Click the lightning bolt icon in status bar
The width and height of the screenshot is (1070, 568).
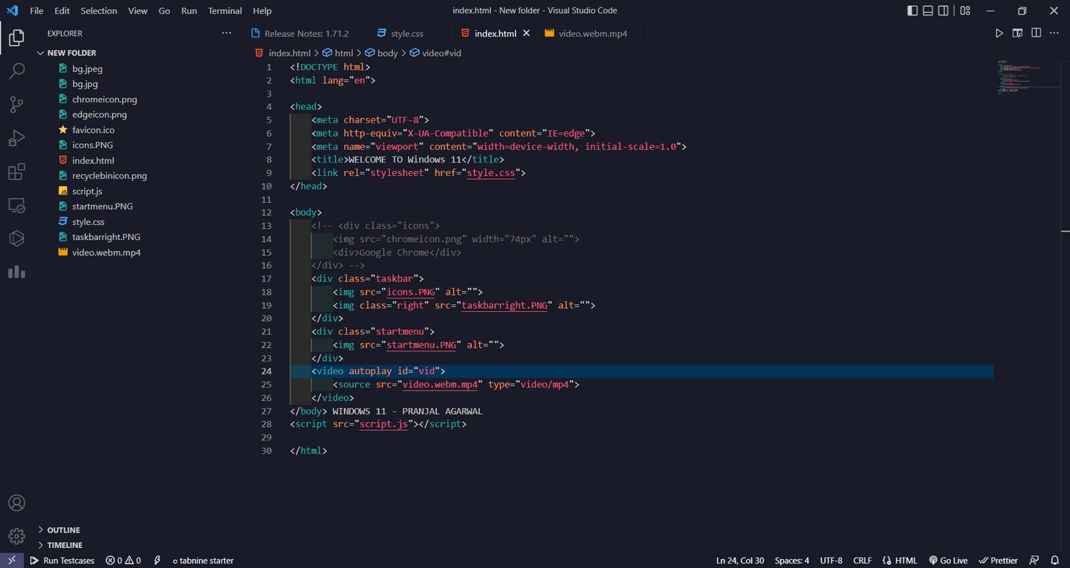pyautogui.click(x=158, y=561)
